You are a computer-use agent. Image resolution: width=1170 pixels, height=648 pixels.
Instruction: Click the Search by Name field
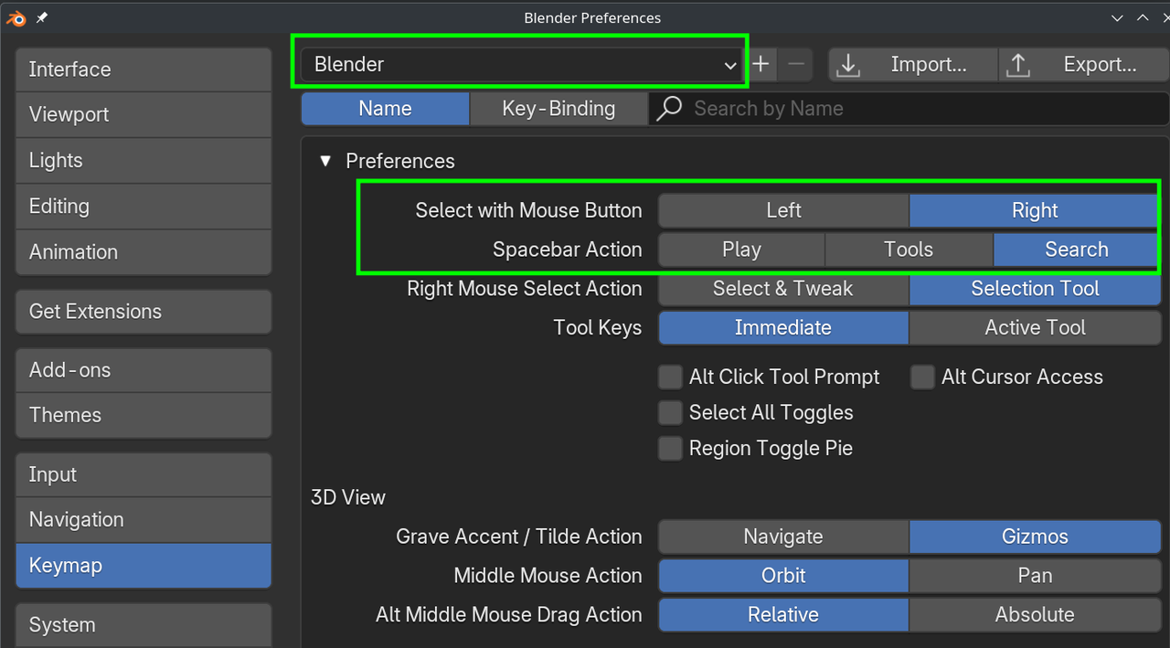click(908, 109)
